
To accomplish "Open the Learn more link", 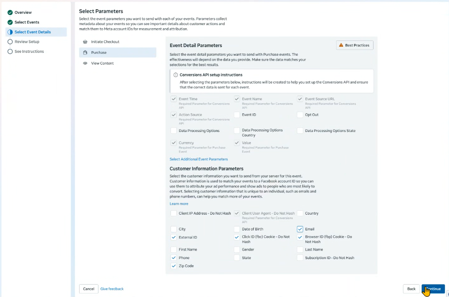I will point(179,204).
